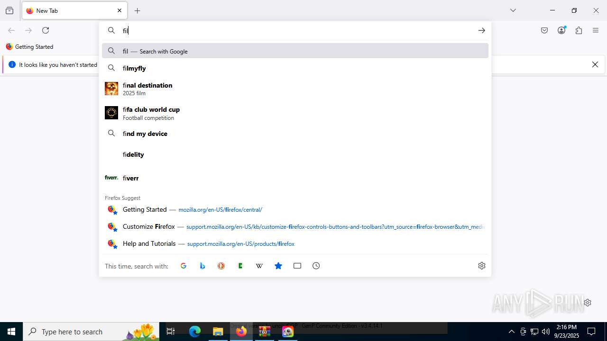
Task: Open the Extensions puzzle icon
Action: coord(579,30)
